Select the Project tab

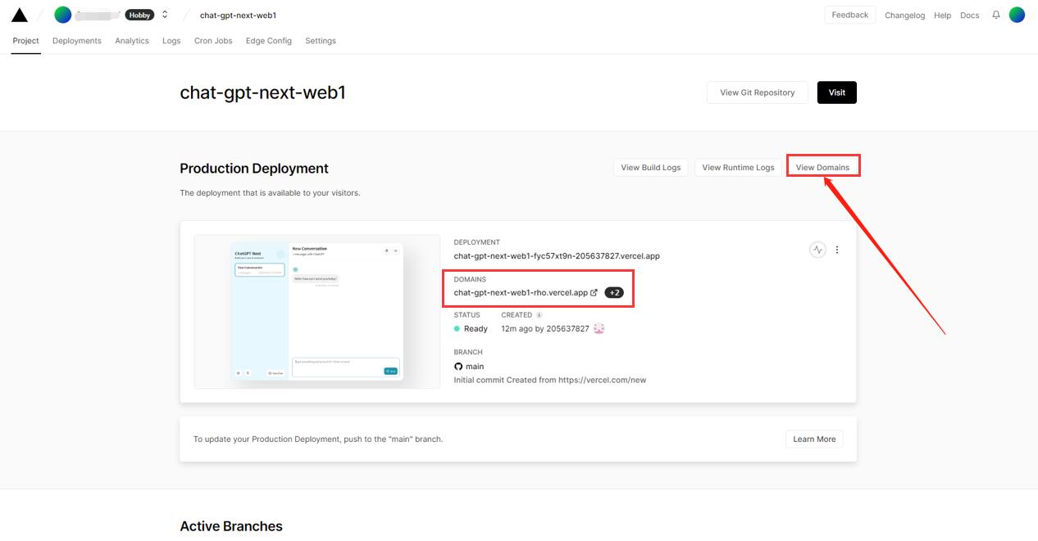click(26, 41)
